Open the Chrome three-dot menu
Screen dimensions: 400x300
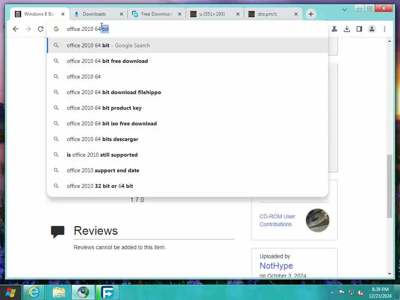[384, 29]
